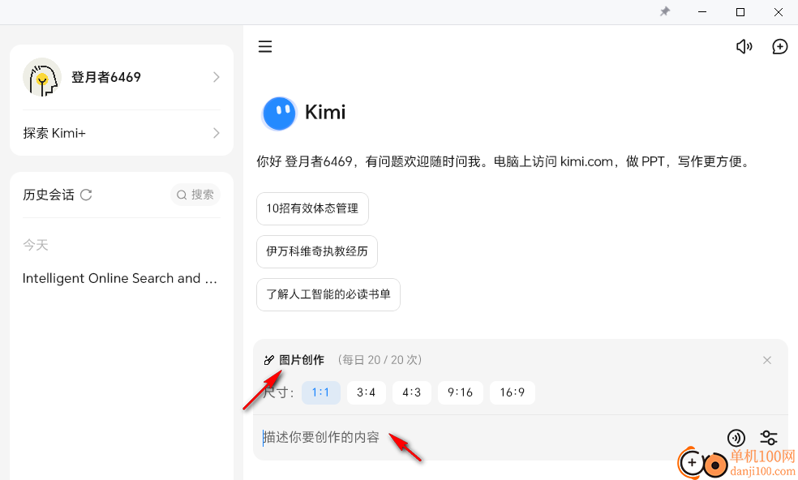Click the user avatar of 登月者6469

pos(42,77)
